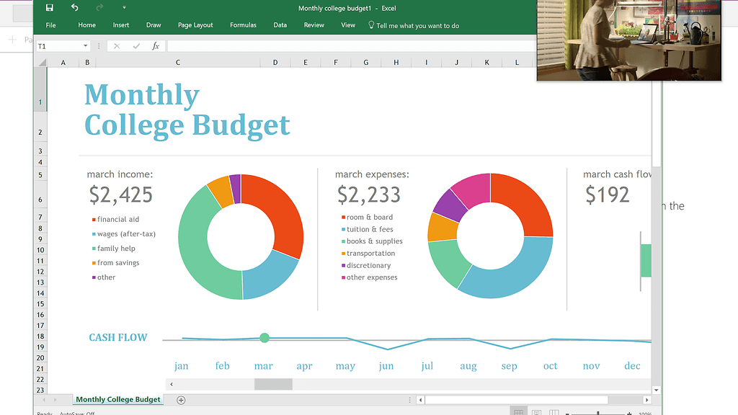Image resolution: width=738 pixels, height=415 pixels.
Task: Select the Monthly College Budget sheet tab
Action: point(118,399)
